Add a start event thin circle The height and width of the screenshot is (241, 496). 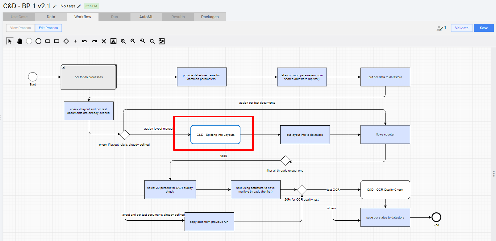pyautogui.click(x=29, y=41)
